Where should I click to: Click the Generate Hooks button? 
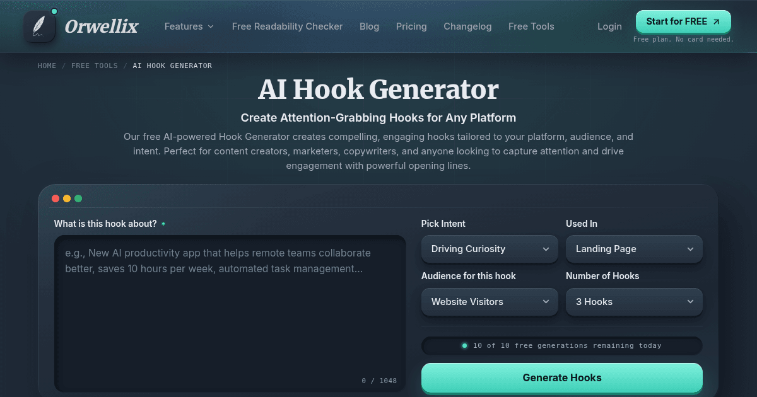click(x=562, y=378)
